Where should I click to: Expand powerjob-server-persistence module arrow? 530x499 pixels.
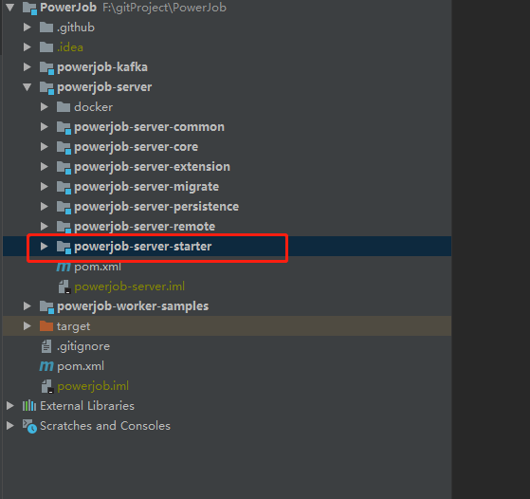click(45, 207)
